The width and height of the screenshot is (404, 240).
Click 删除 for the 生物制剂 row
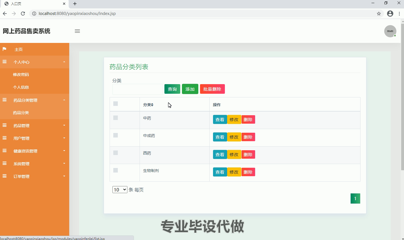(x=248, y=172)
